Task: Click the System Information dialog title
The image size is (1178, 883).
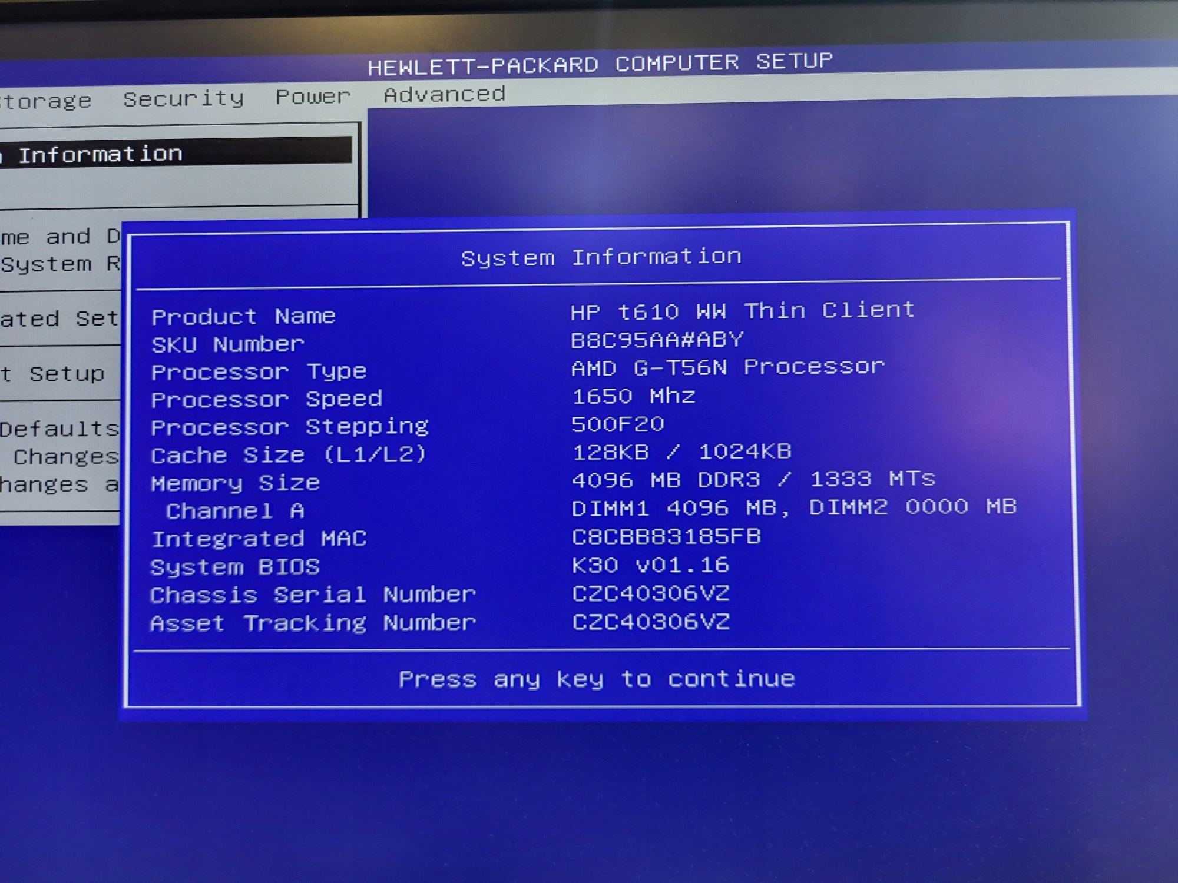Action: click(600, 257)
